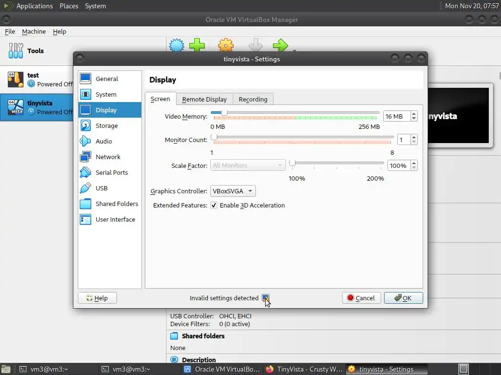Click the grey Discard arrow toolbar icon
Viewport: 501px width, 375px height.
coord(255,45)
